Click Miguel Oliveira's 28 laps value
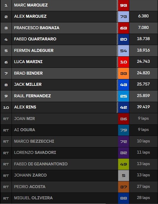Image resolution: width=158 pixels, height=204 pixels. coord(144,198)
